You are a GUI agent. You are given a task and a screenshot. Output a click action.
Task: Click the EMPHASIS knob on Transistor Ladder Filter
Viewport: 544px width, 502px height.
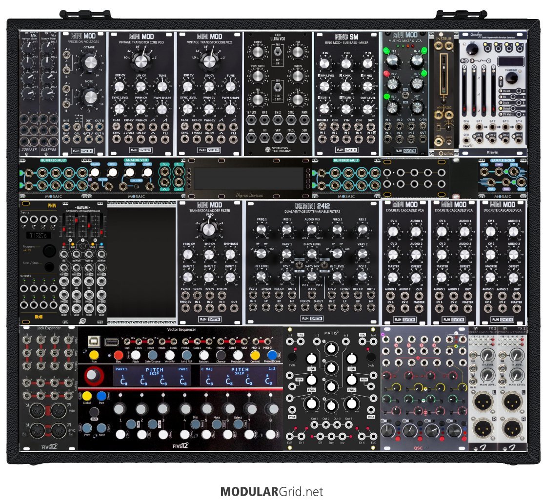(230, 254)
